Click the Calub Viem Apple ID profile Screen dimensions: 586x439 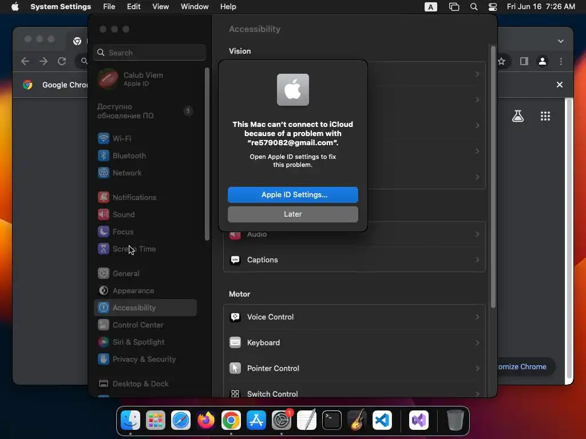pyautogui.click(x=145, y=79)
